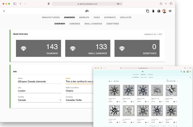Reload the pricing.2shapes.com page
Screen dimensions: 193x127
coord(121,4)
